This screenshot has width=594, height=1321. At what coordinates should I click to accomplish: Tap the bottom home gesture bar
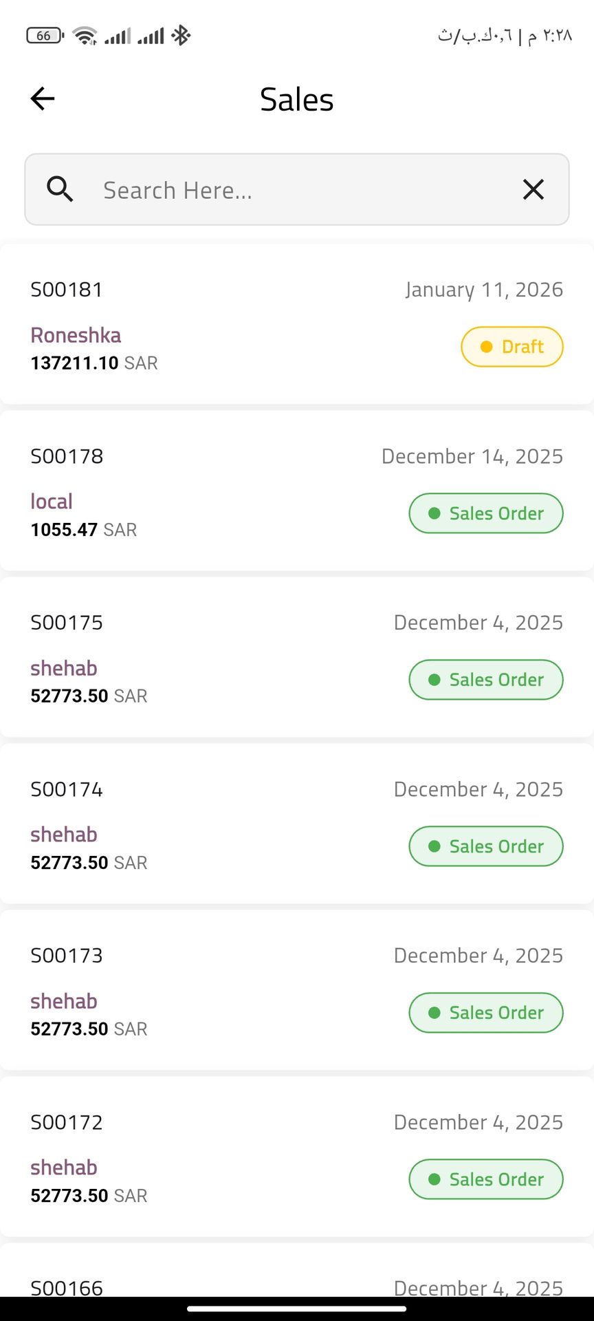click(297, 1309)
